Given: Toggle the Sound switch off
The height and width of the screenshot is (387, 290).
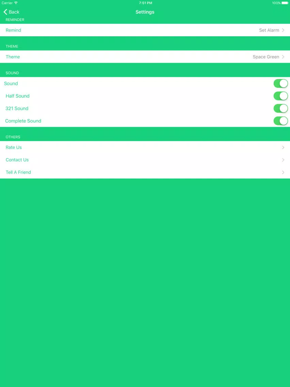Looking at the screenshot, I should 280,83.
